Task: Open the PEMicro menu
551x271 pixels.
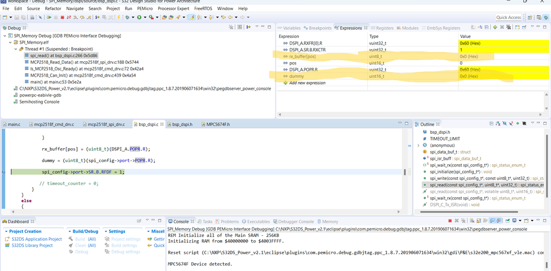Action: (144, 8)
